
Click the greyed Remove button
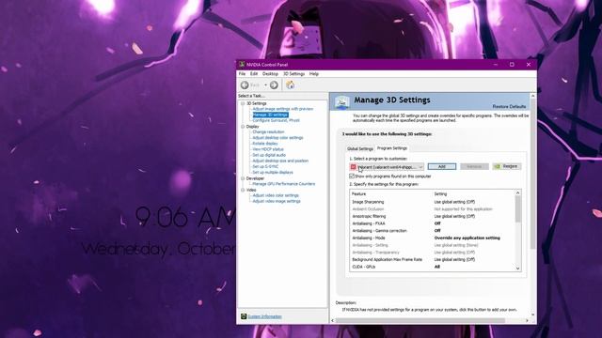[474, 167]
